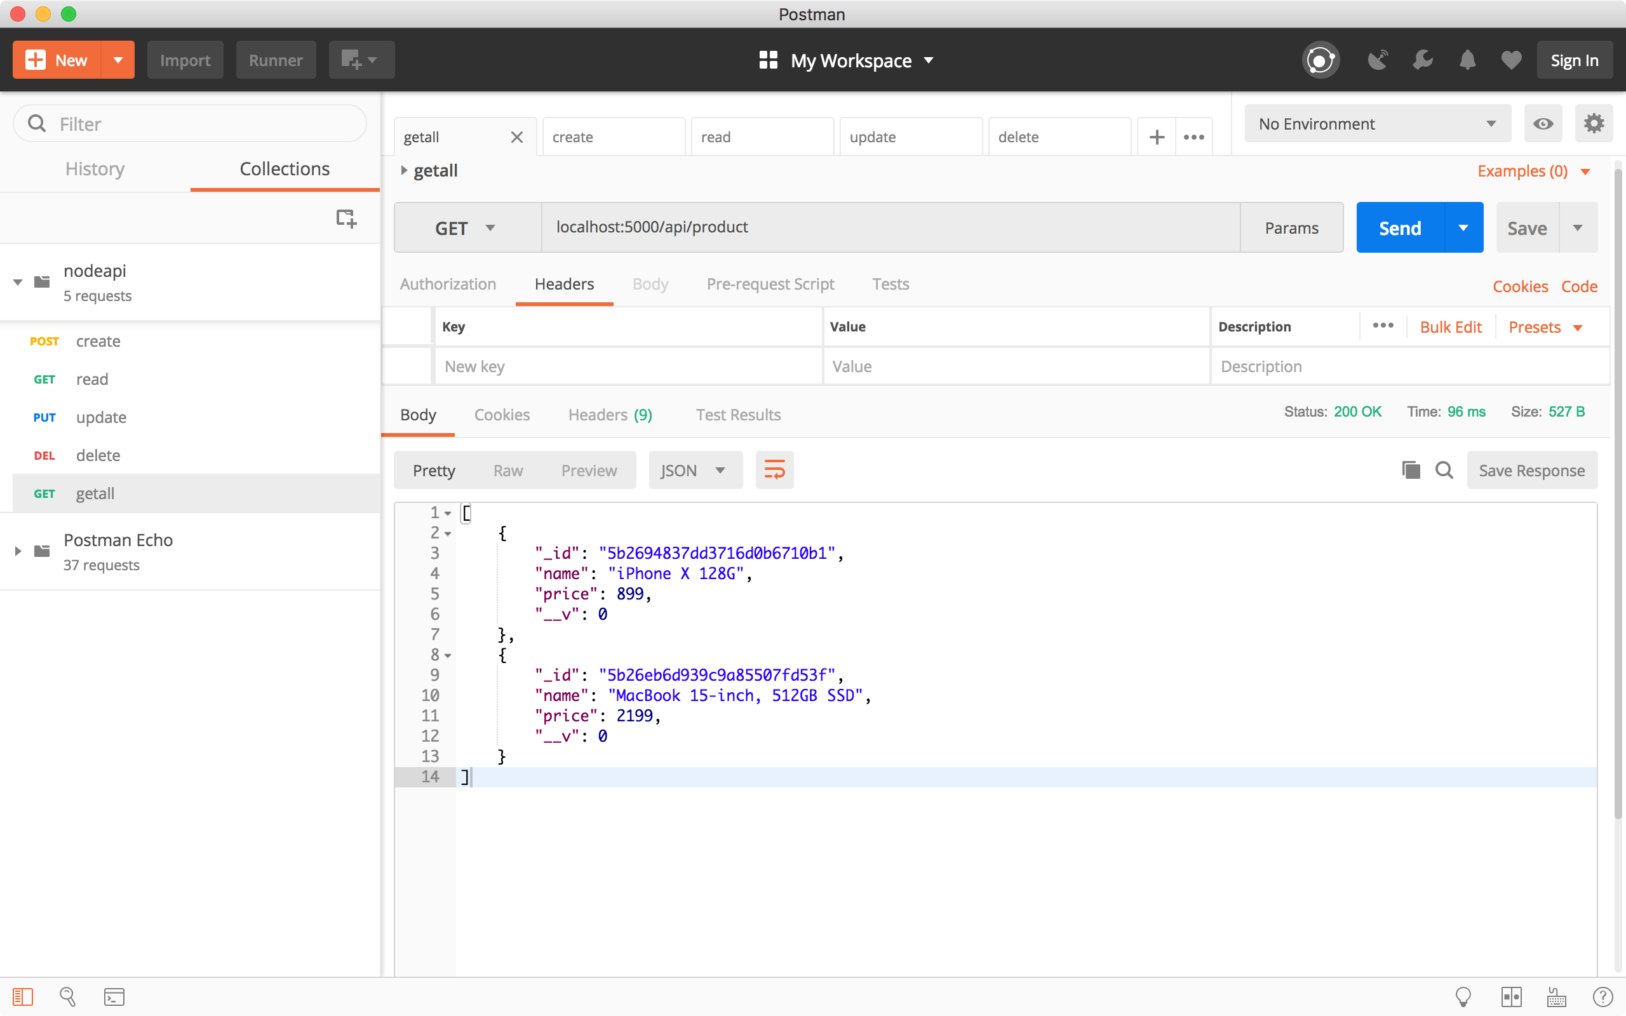Close the getall tab

point(516,137)
